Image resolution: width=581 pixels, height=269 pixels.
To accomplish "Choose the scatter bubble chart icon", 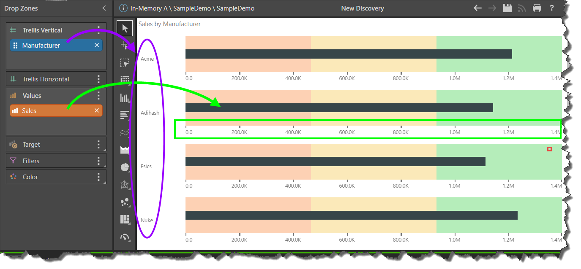I will click(125, 202).
